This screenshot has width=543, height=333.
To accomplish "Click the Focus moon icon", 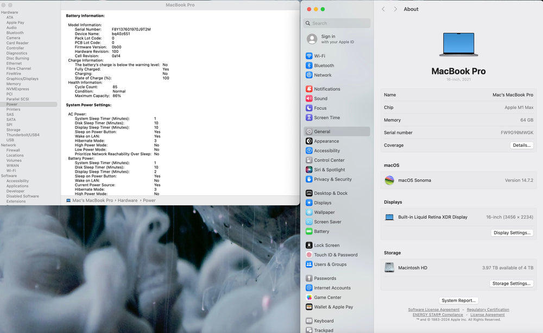I will click(x=309, y=108).
